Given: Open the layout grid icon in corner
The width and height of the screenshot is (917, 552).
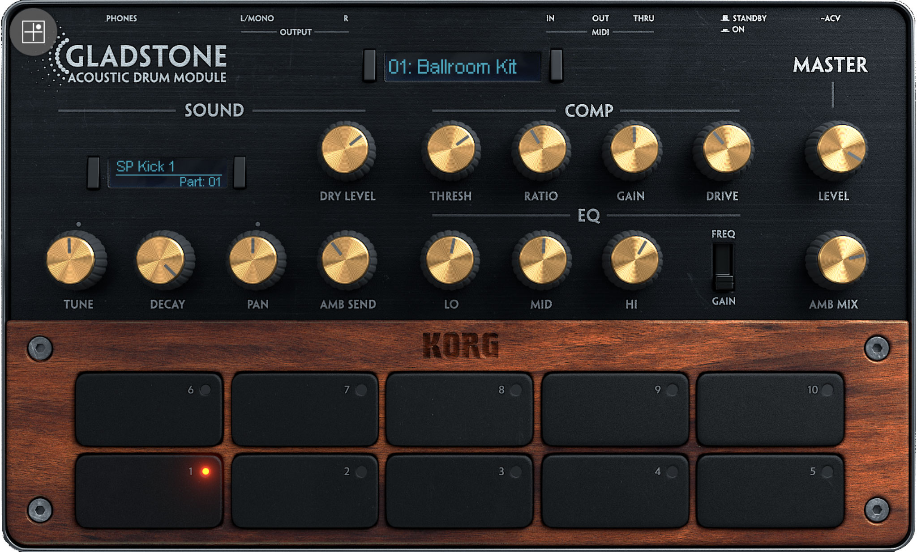Looking at the screenshot, I should (34, 32).
